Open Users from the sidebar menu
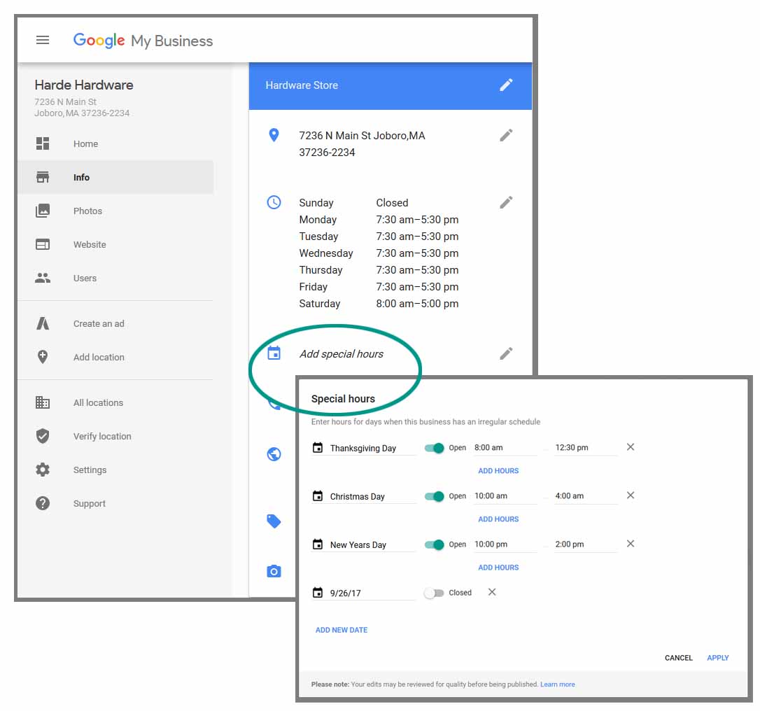Screen dimensions: 760x711 (x=115, y=279)
